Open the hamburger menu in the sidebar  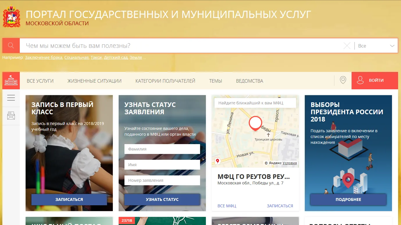pyautogui.click(x=11, y=98)
